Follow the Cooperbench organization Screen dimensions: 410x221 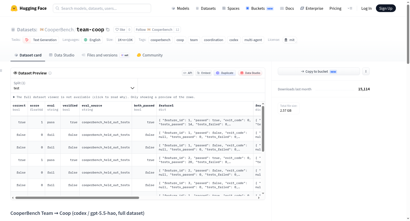tap(154, 30)
